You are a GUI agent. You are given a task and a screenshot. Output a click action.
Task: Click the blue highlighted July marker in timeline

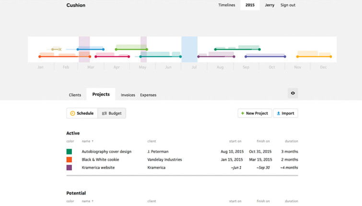coord(189,49)
